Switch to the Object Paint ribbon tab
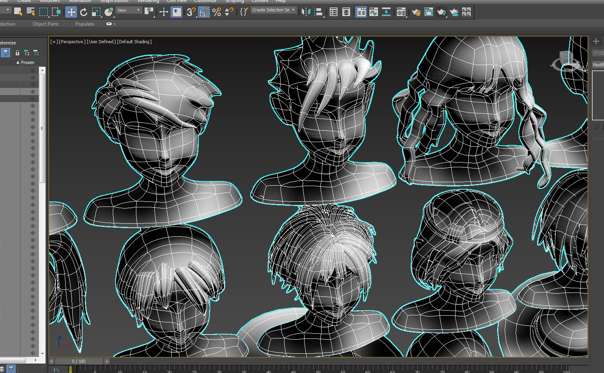This screenshot has height=373, width=604. (x=45, y=24)
